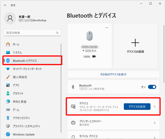Open システム via its monitor icon
The image size is (165, 139).
(8, 52)
